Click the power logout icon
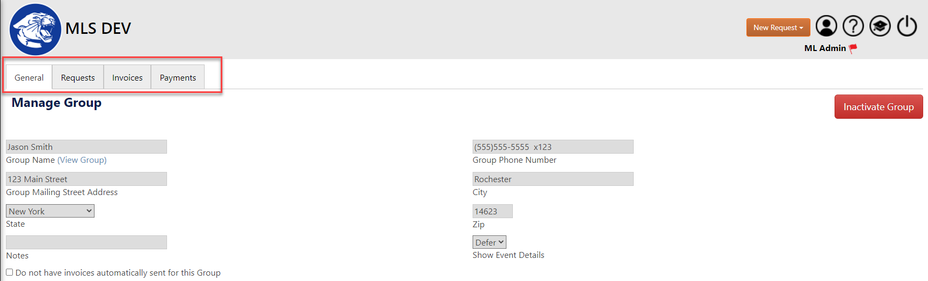The image size is (928, 281). tap(907, 26)
